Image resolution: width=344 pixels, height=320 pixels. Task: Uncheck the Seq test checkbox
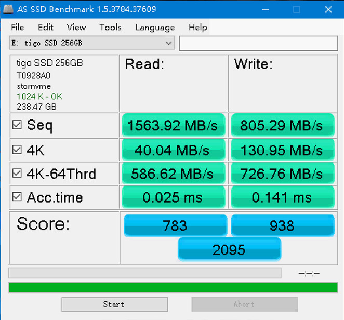pos(17,125)
